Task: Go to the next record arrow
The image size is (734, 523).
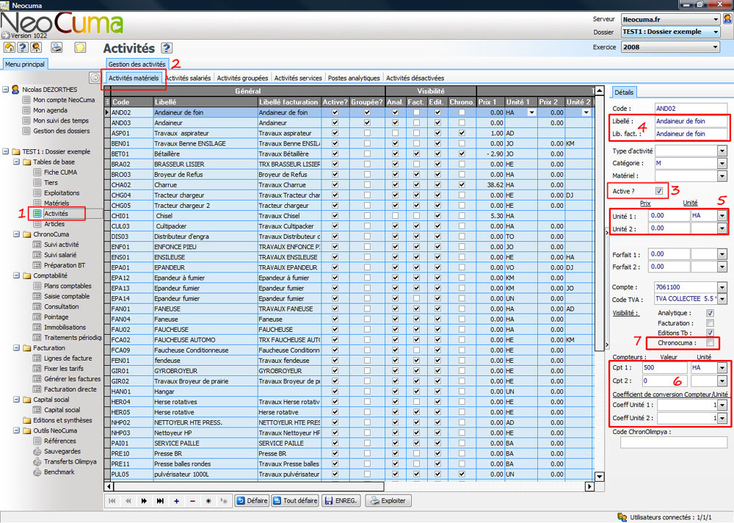Action: (x=144, y=501)
